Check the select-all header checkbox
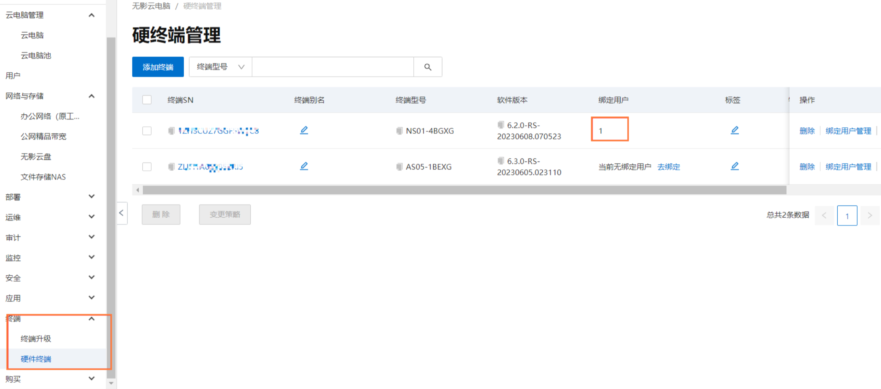 (147, 100)
